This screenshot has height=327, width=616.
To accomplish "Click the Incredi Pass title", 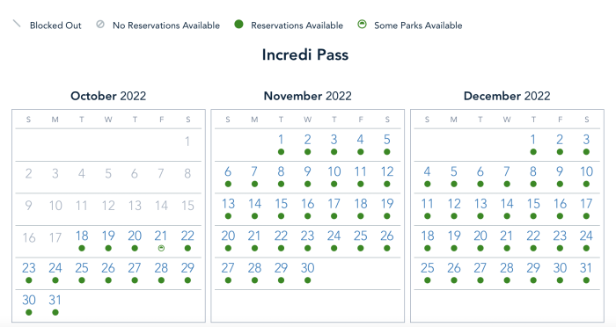I will (305, 54).
